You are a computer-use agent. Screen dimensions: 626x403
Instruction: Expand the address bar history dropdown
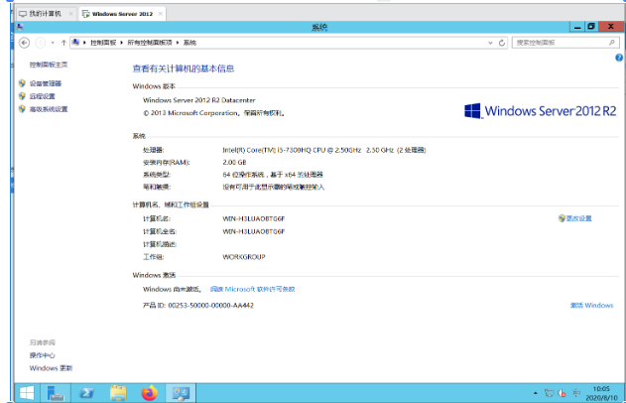point(490,43)
